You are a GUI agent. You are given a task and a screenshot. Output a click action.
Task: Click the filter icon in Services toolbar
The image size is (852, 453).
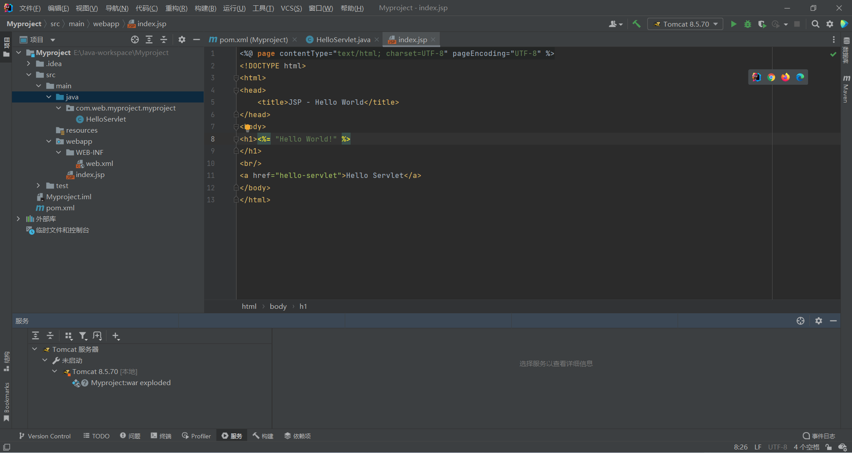[83, 336]
